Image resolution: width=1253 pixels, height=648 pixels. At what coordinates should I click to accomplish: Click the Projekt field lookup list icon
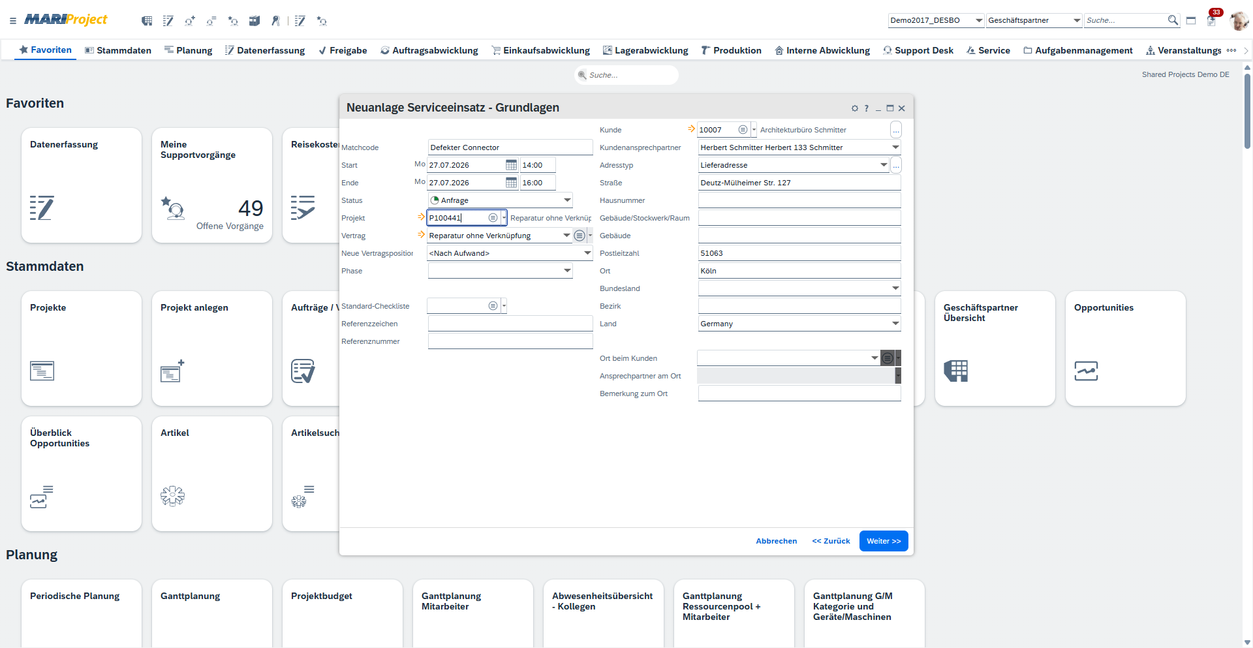point(493,218)
